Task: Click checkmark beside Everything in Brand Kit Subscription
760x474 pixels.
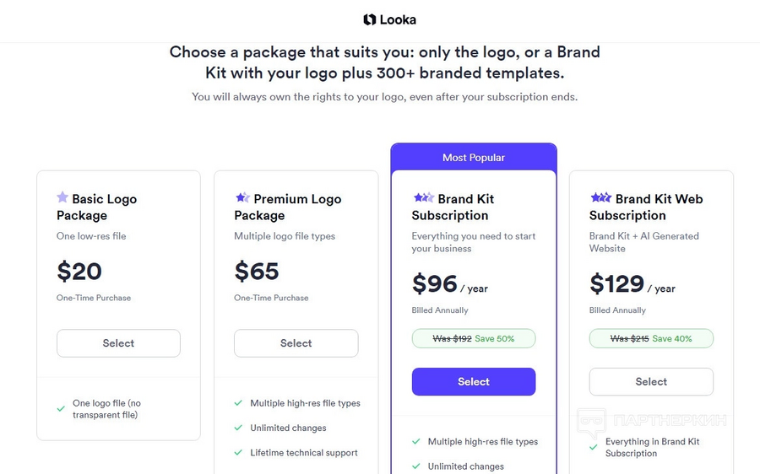Action: [x=594, y=447]
